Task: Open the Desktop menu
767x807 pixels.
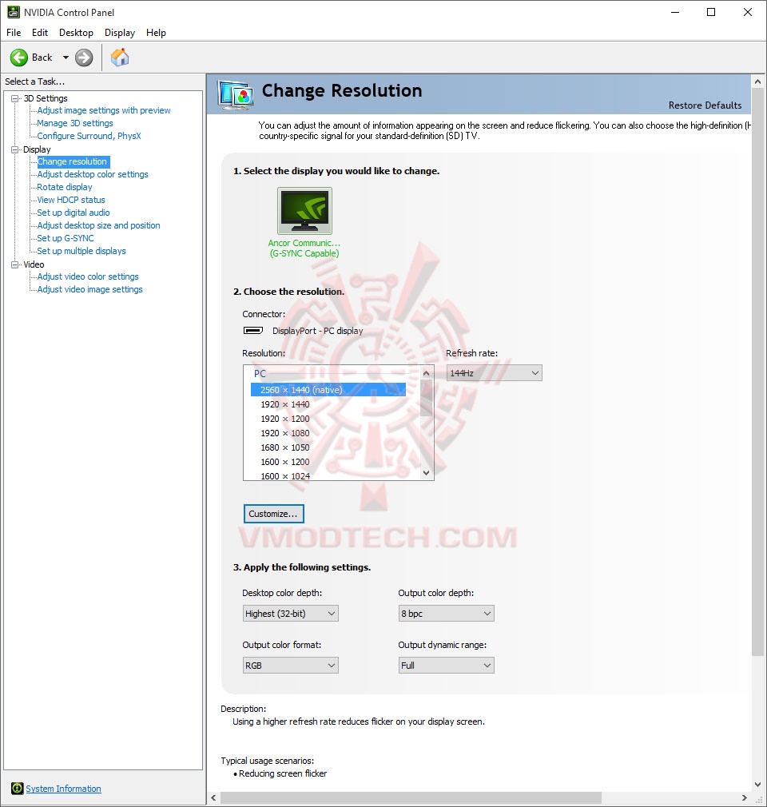Action: coord(76,33)
